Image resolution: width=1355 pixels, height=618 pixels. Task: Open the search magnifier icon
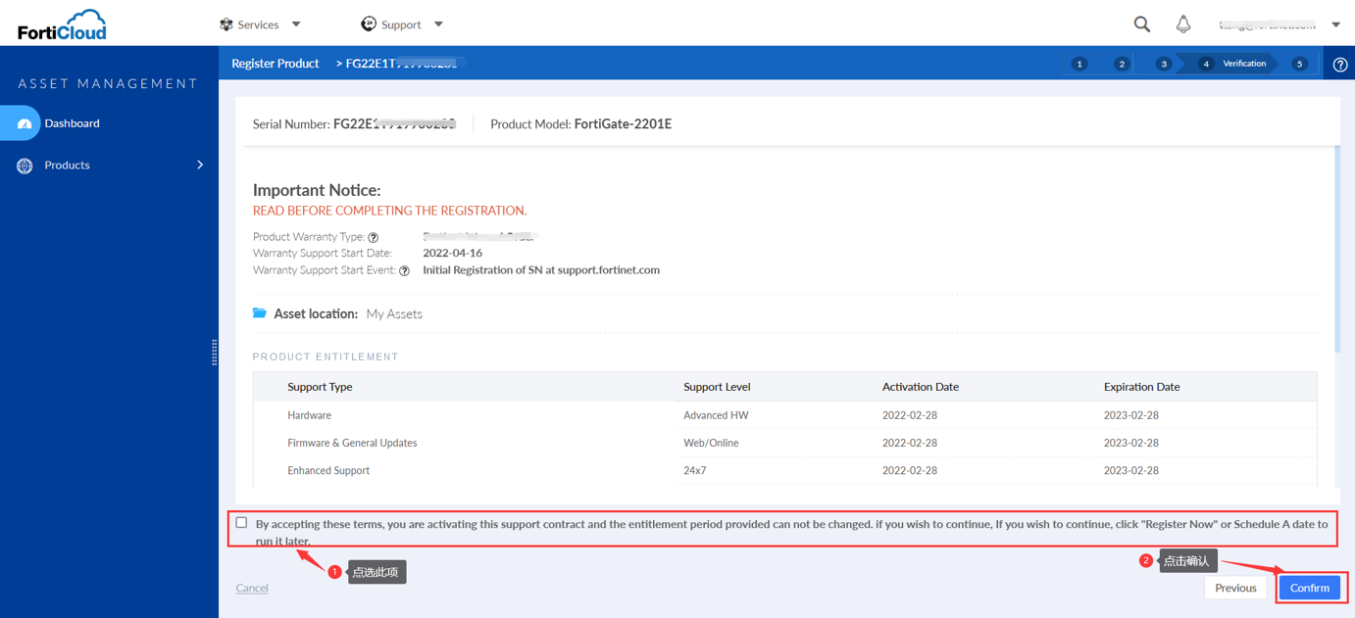coord(1142,24)
